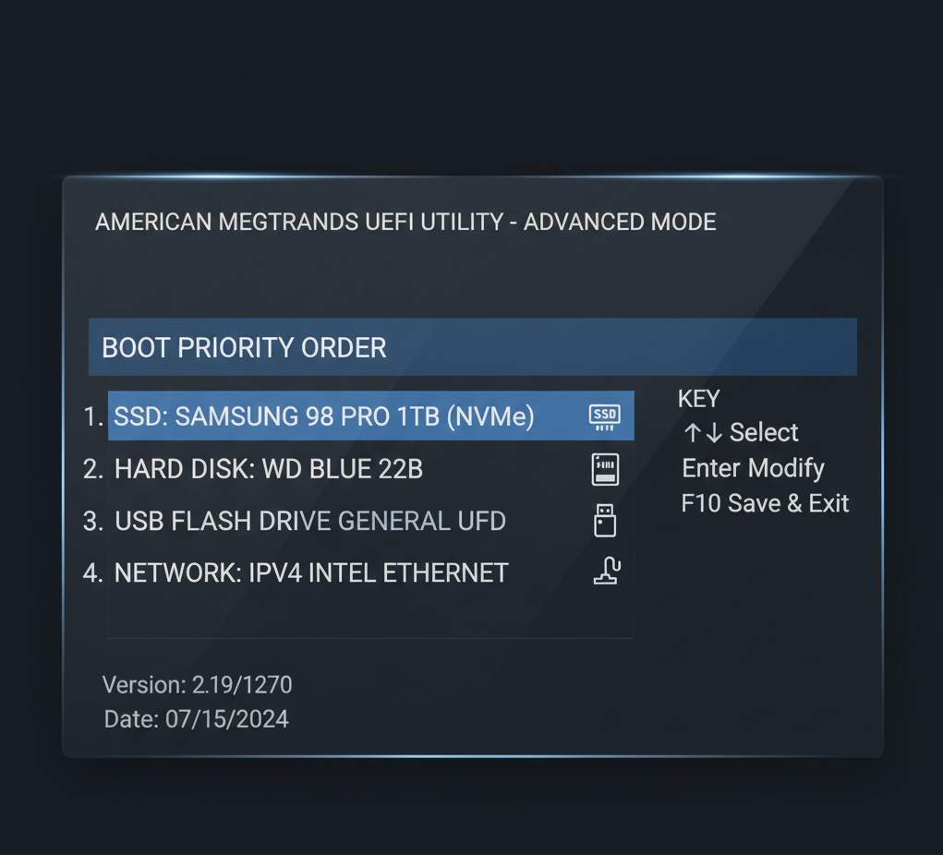Click the hard disk drive icon

(605, 469)
